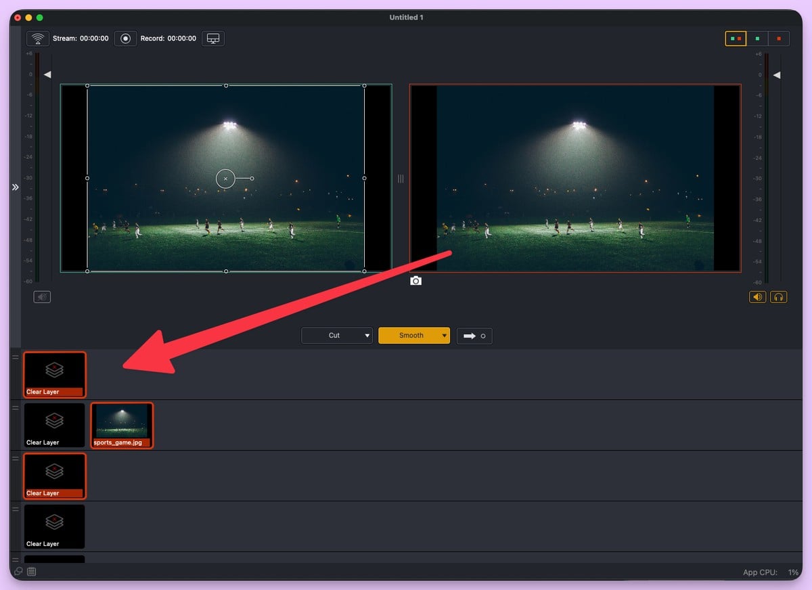812x590 pixels.
Task: Open the comments bubble icon at bottom left
Action: [19, 571]
